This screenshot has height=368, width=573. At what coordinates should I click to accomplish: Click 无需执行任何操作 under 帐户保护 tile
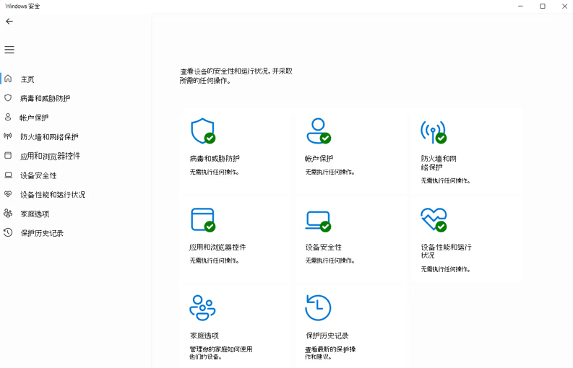(x=330, y=172)
